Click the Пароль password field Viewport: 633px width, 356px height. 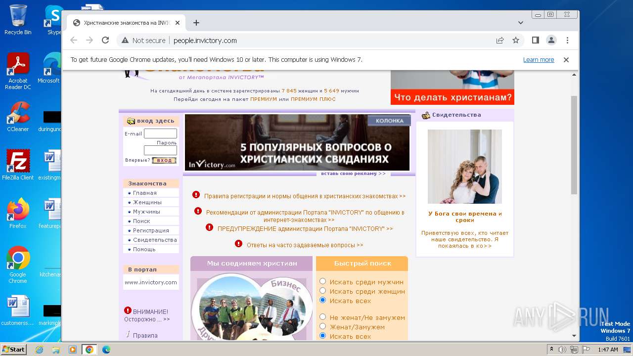point(160,150)
